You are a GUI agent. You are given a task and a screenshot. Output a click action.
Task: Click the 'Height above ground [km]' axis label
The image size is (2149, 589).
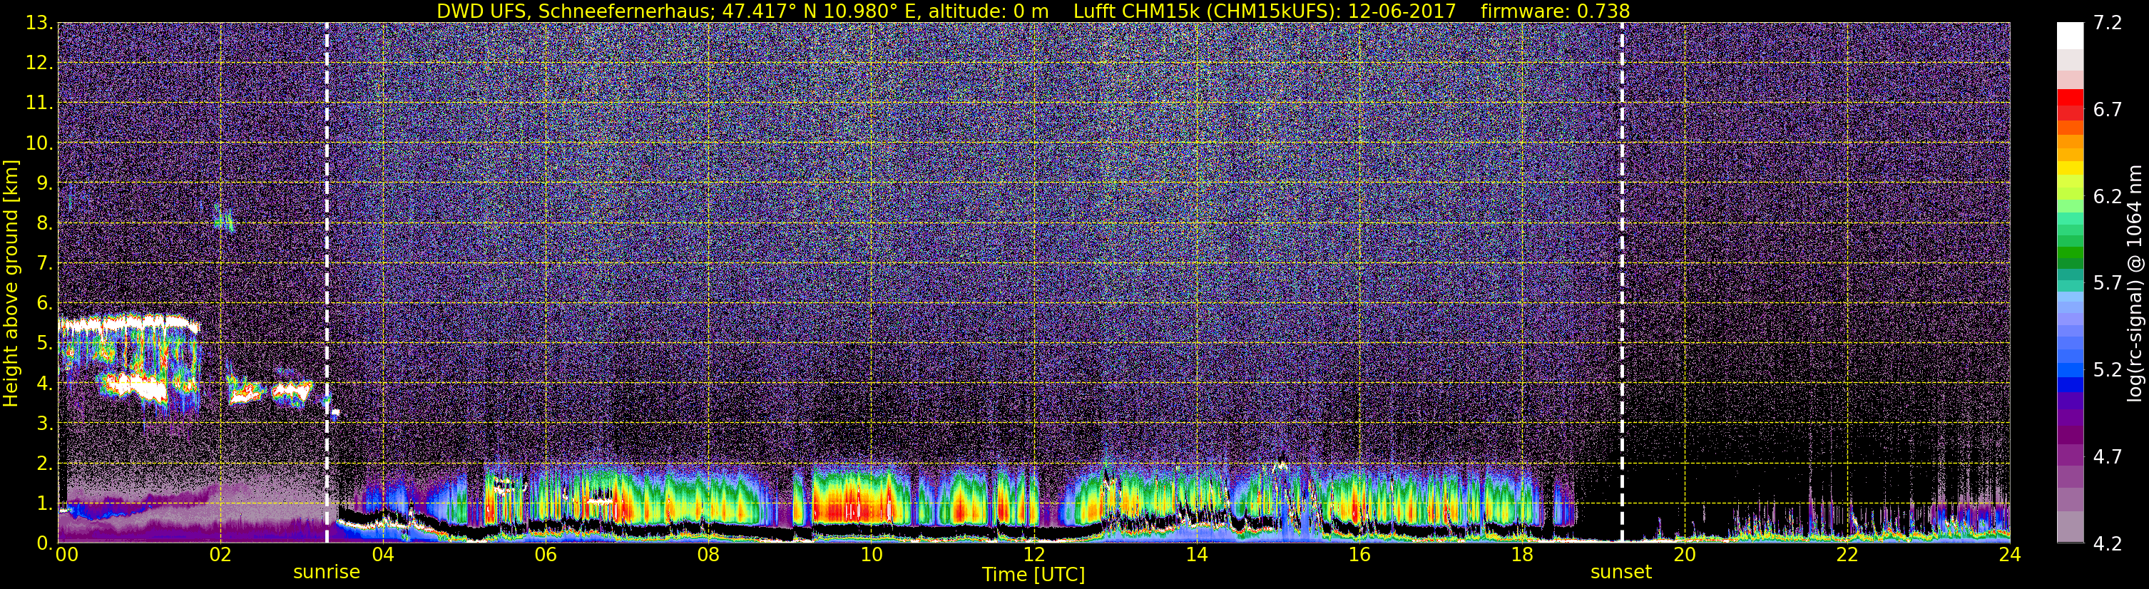point(11,284)
